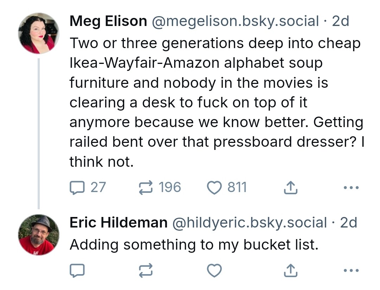The width and height of the screenshot is (380, 290).
Task: Repost Eric Hildeman's reply
Action: (146, 270)
